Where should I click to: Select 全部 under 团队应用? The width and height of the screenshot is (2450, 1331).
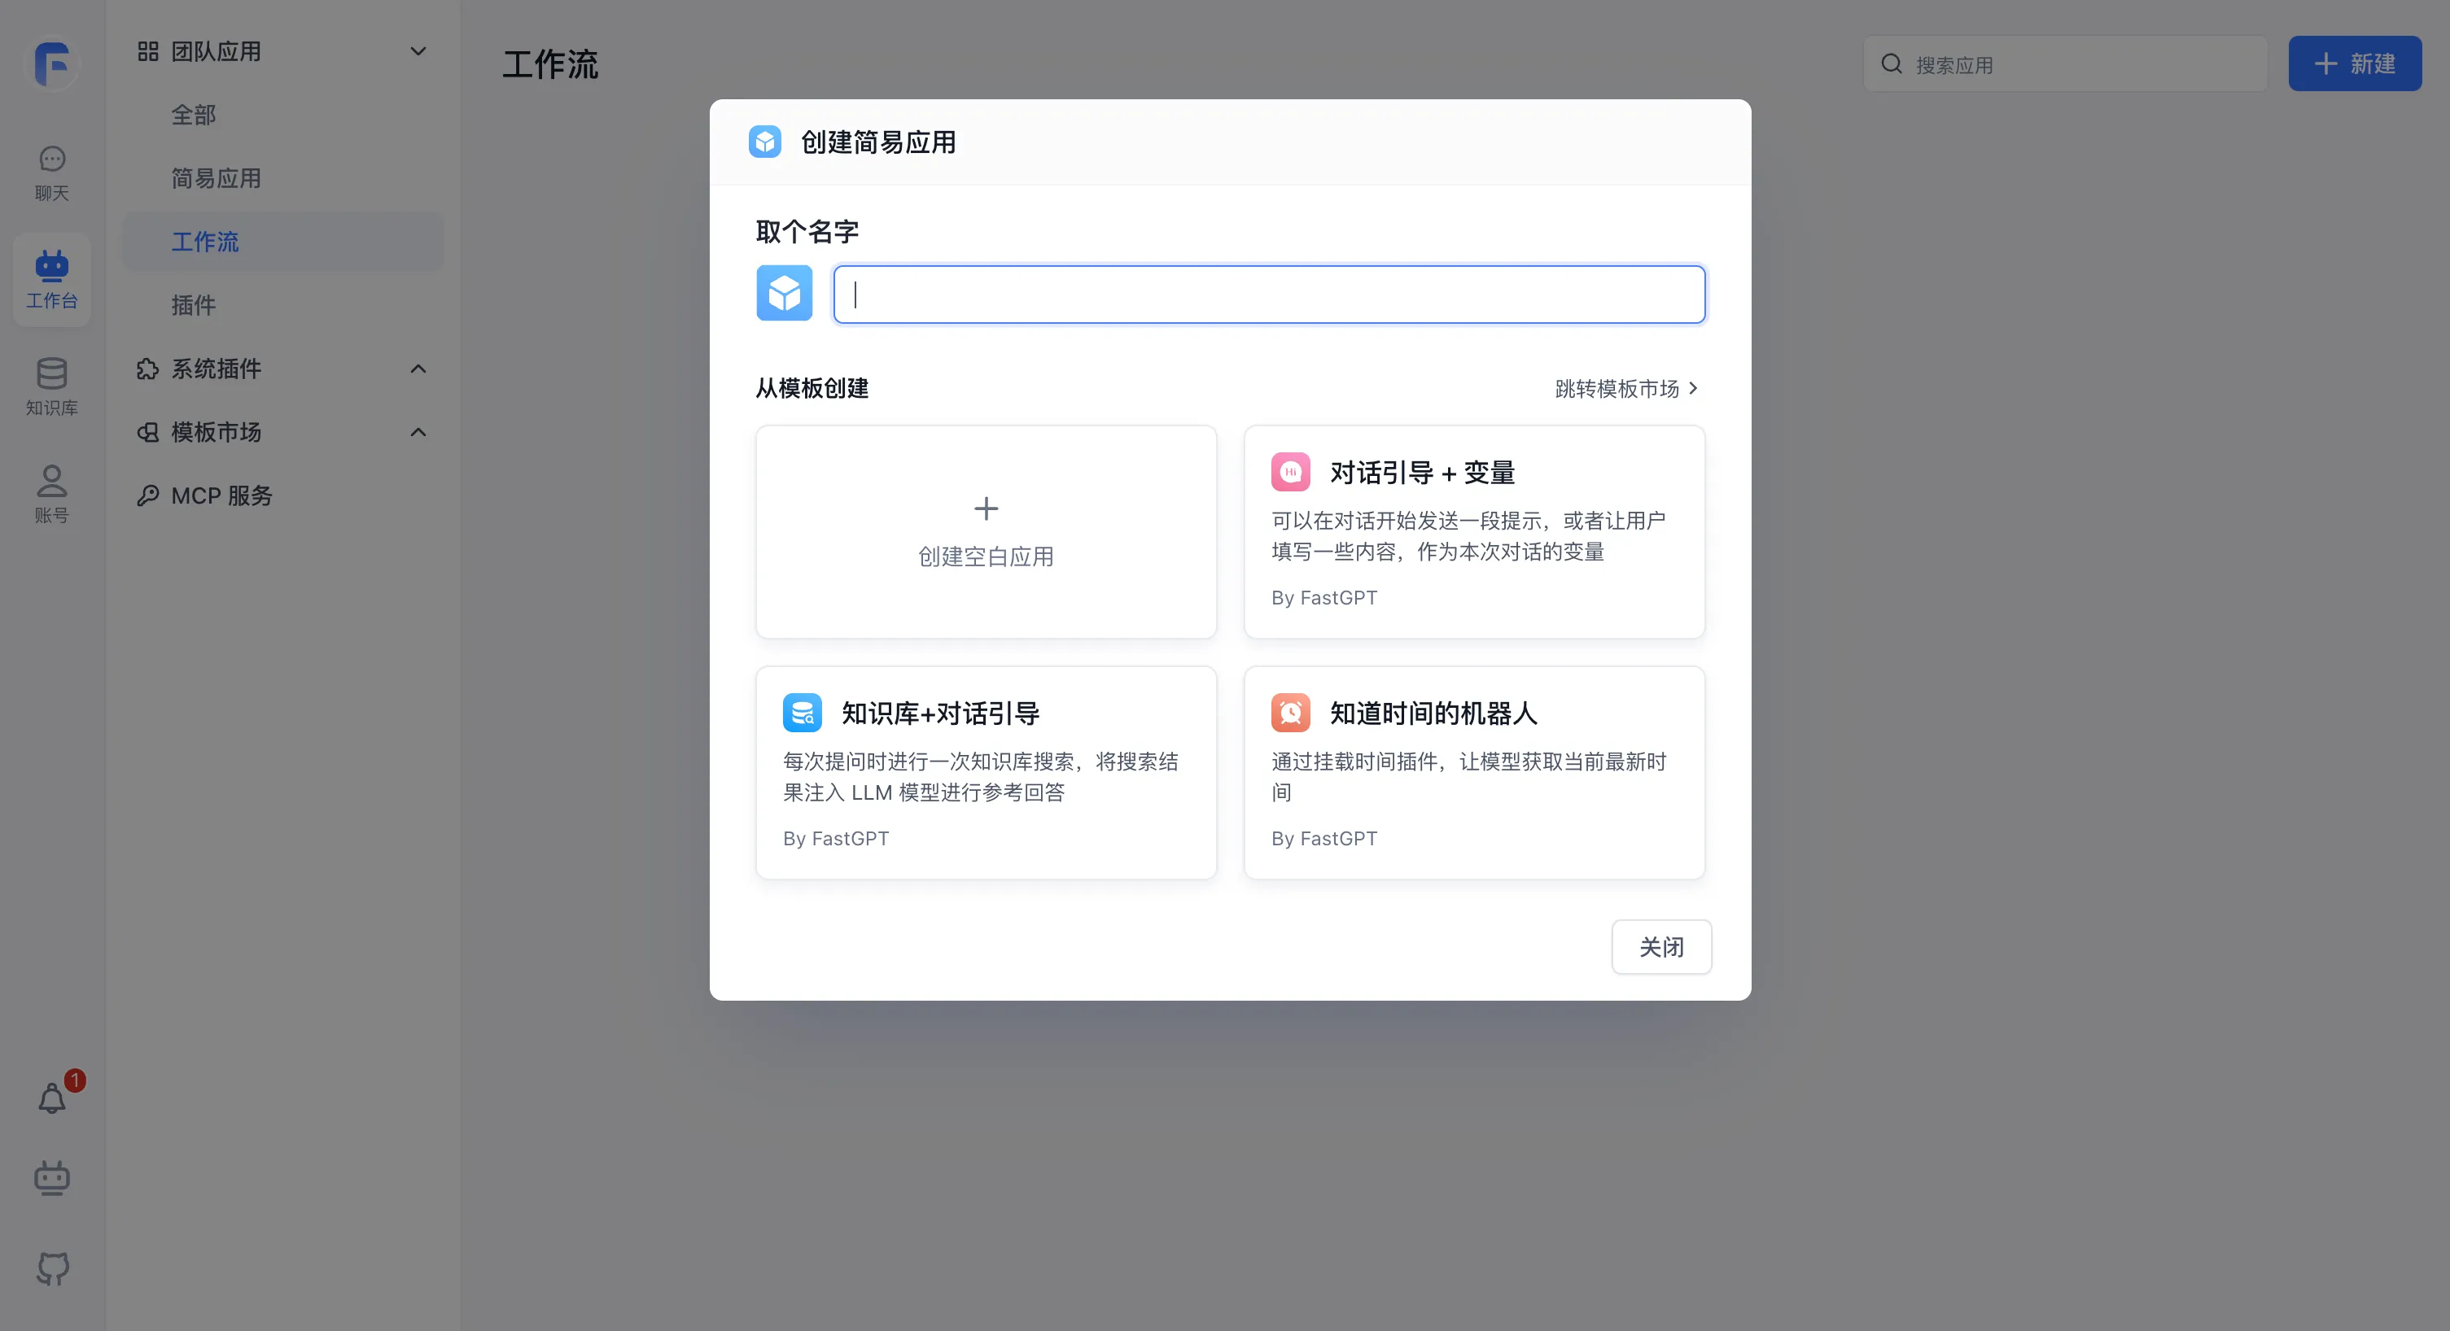194,114
